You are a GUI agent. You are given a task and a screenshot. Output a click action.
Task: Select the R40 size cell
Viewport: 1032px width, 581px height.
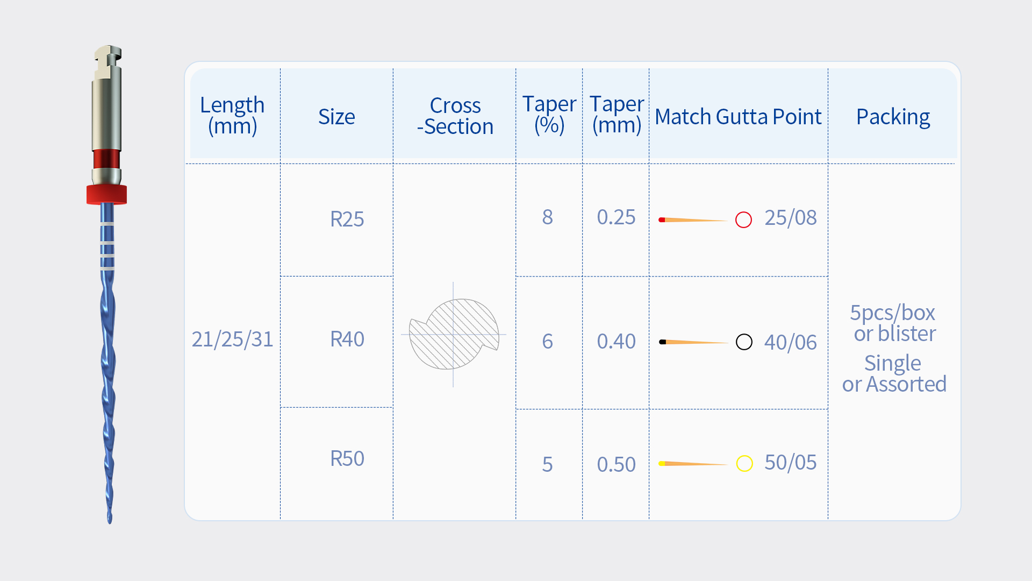coord(347,339)
